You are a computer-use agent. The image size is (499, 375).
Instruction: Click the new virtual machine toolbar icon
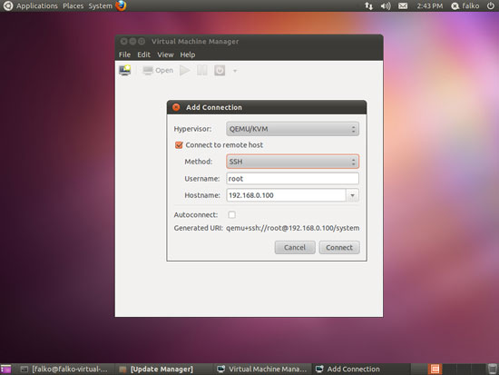(x=125, y=70)
